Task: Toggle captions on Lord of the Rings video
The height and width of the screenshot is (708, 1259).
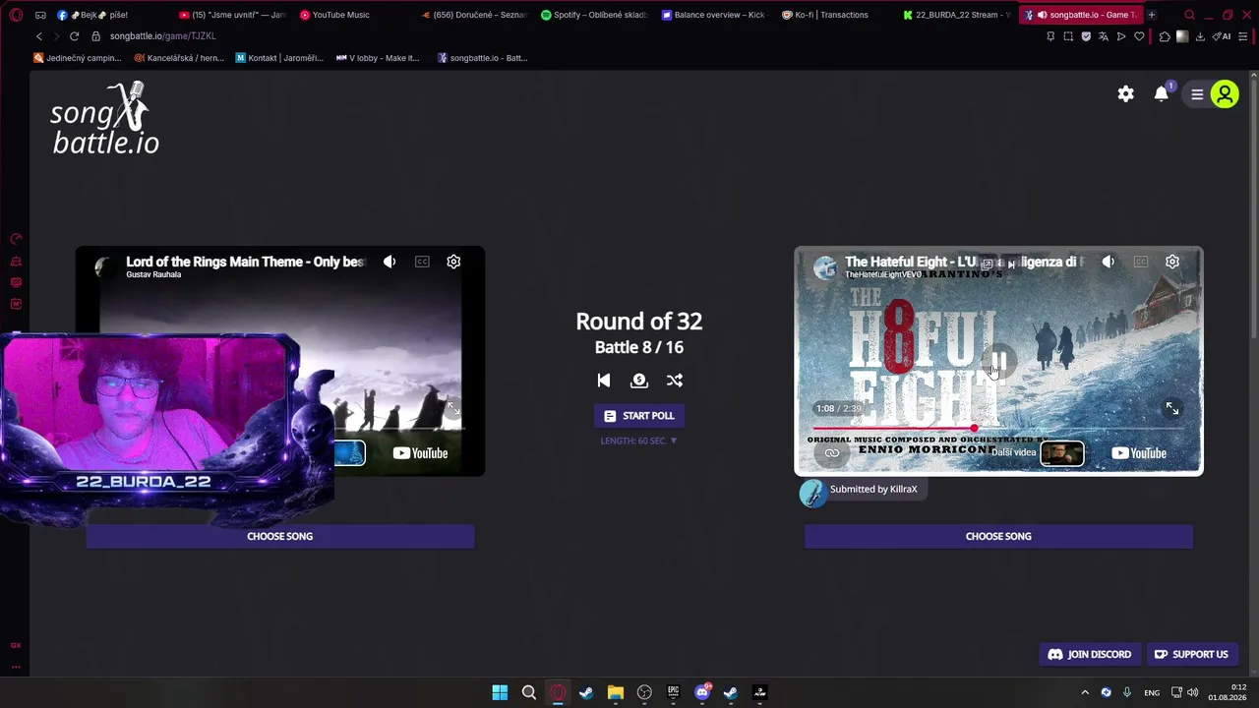Action: [422, 262]
